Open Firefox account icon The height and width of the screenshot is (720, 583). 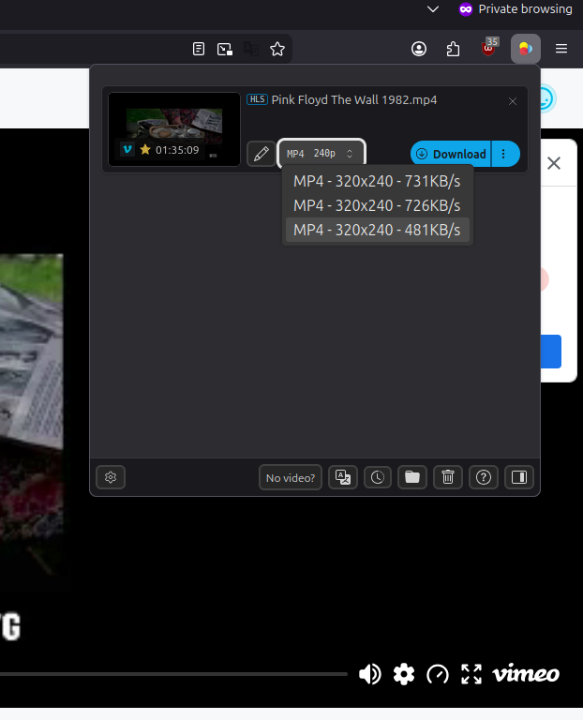pos(419,49)
